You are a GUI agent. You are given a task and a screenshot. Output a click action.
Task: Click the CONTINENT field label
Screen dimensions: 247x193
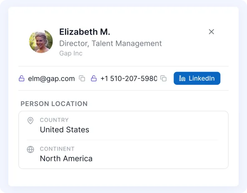click(57, 149)
